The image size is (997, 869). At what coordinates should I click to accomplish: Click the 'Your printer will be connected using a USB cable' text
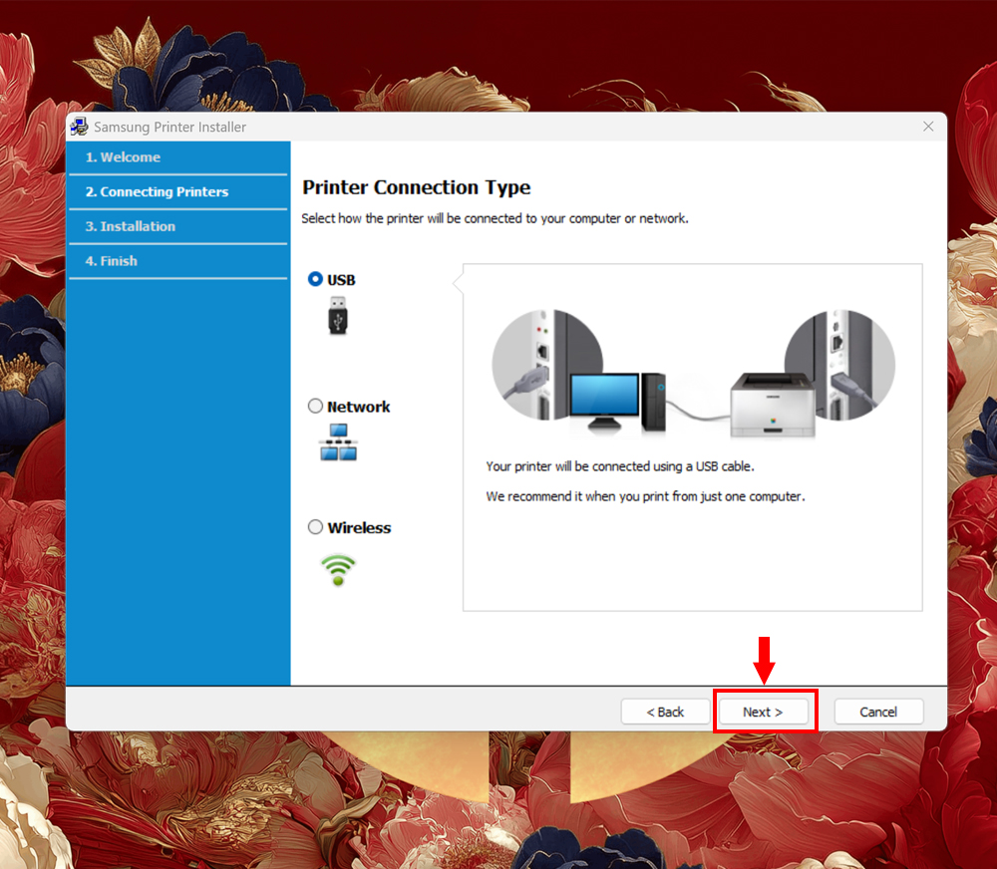tap(620, 466)
